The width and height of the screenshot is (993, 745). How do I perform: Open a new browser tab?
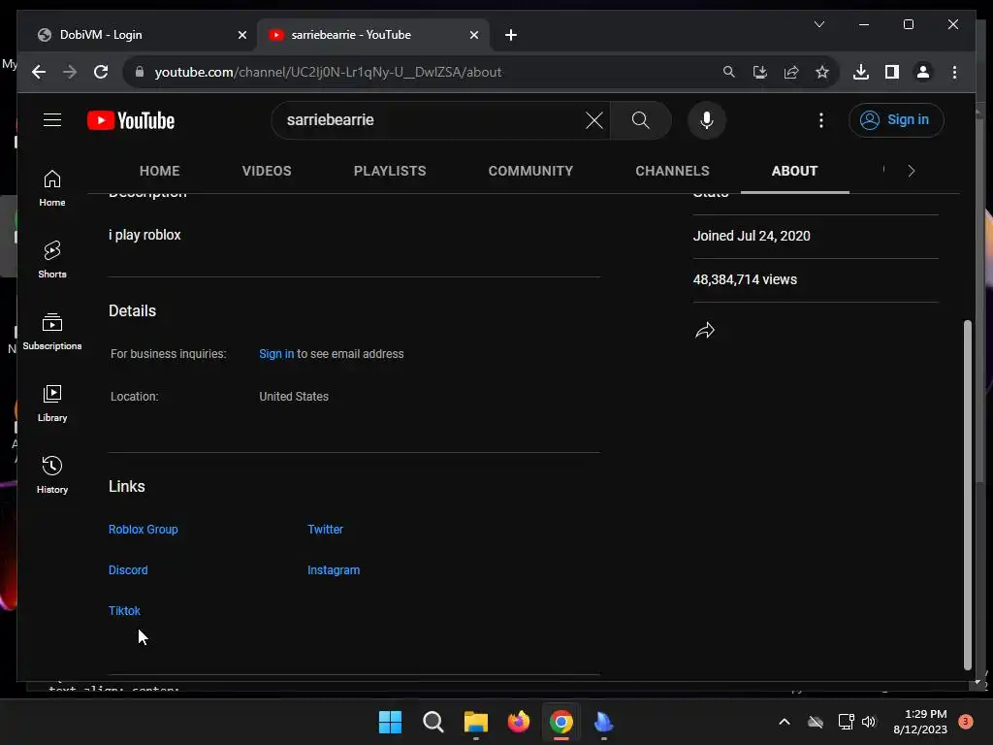pyautogui.click(x=511, y=35)
